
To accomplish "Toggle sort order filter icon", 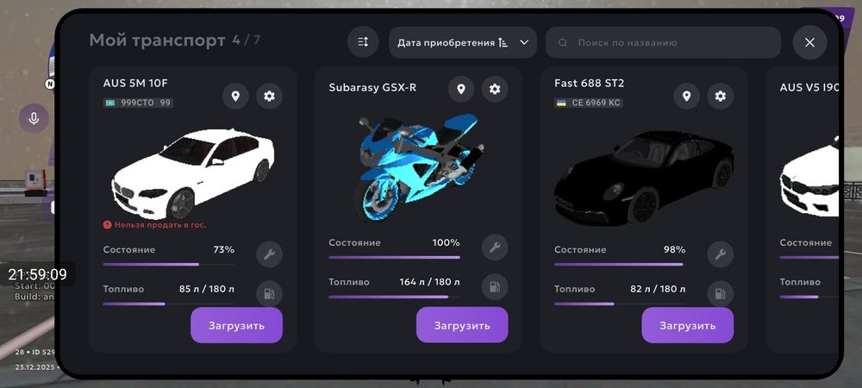I will pos(363,42).
